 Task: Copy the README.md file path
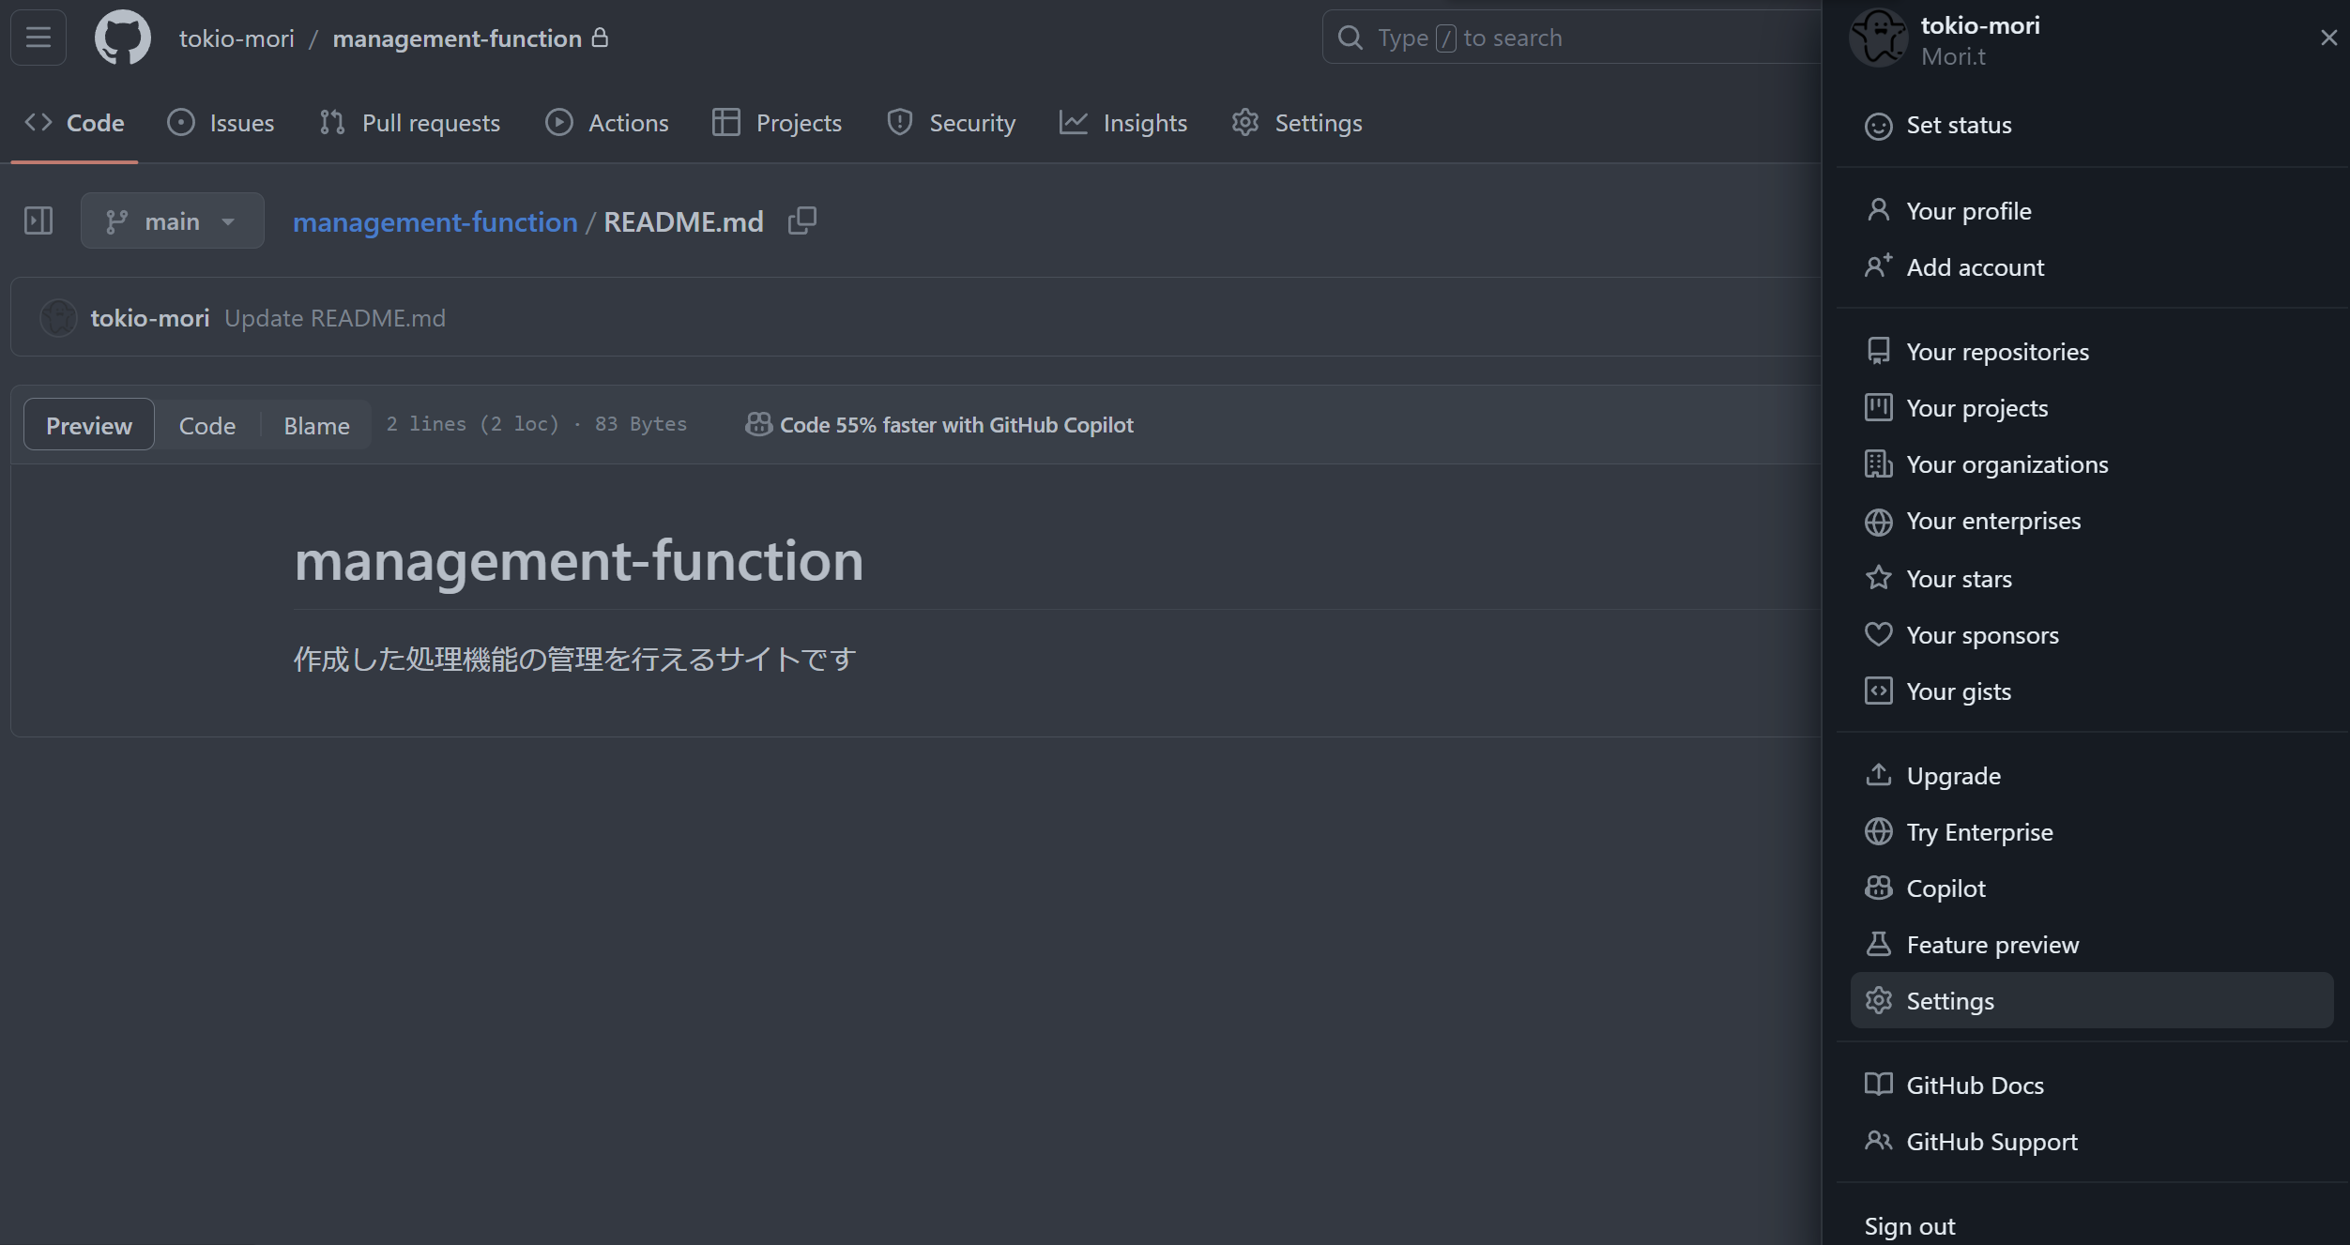pos(802,220)
